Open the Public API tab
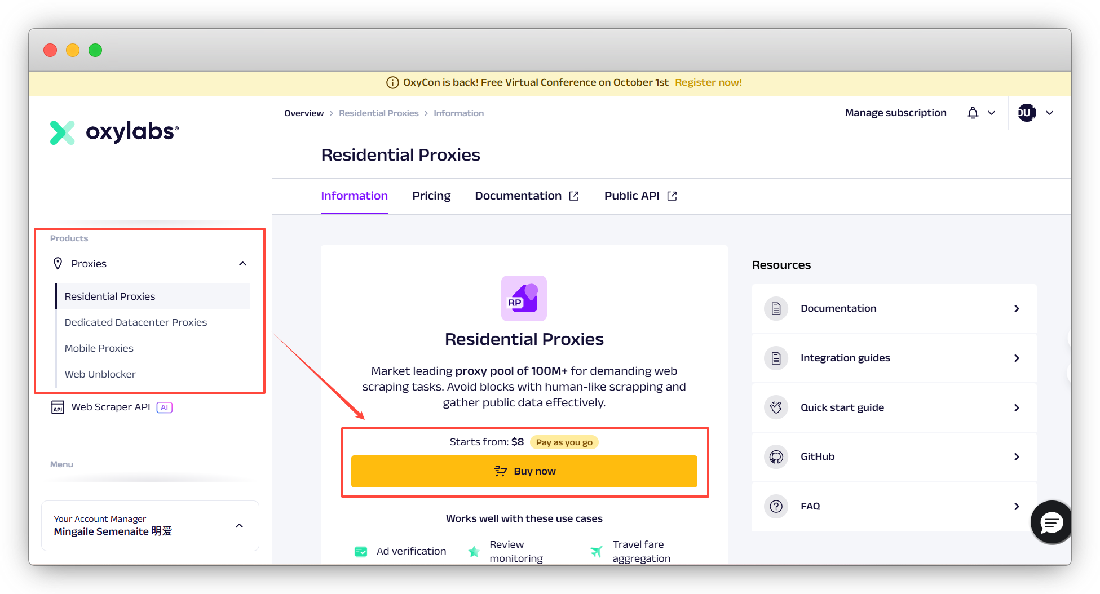The width and height of the screenshot is (1100, 594). coord(640,196)
